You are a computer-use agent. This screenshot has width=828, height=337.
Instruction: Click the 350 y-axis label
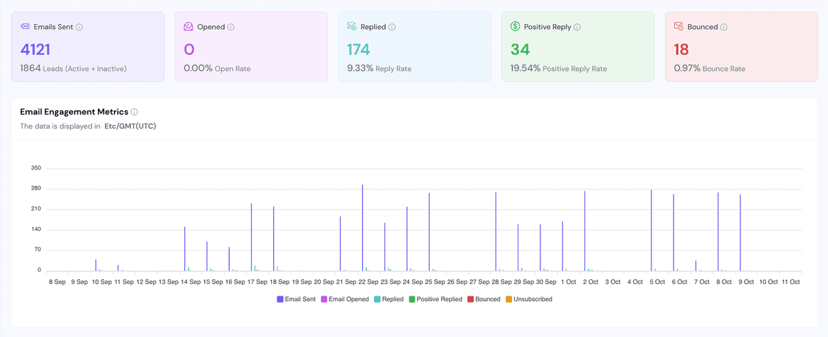coord(36,168)
